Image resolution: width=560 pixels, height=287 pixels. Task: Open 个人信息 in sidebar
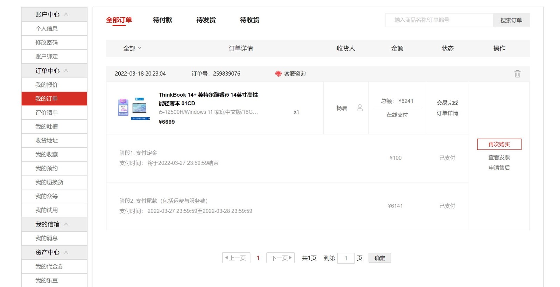[54, 29]
